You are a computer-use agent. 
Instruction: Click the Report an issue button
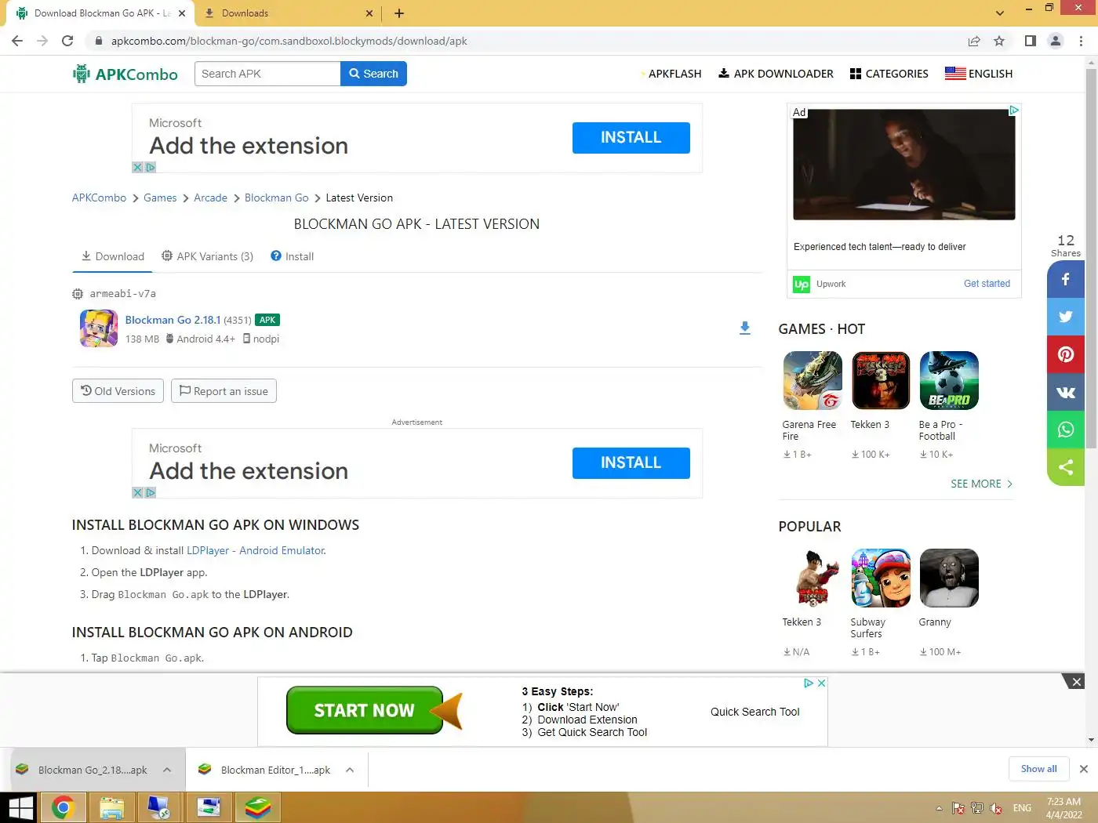(x=224, y=391)
